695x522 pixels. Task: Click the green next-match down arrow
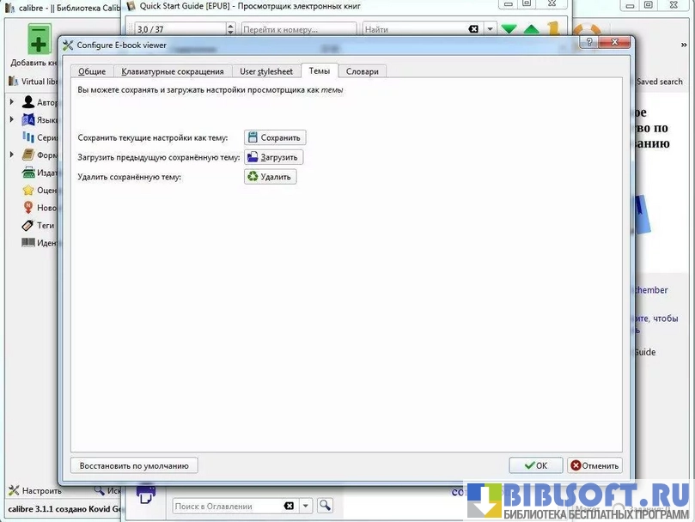coord(509,30)
